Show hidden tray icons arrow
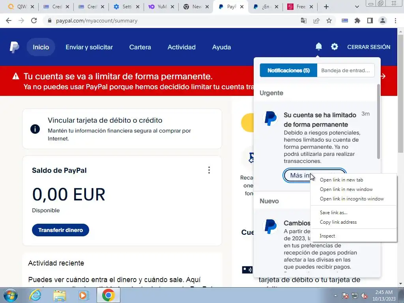Viewport: 404px width, 303px height. click(x=335, y=296)
